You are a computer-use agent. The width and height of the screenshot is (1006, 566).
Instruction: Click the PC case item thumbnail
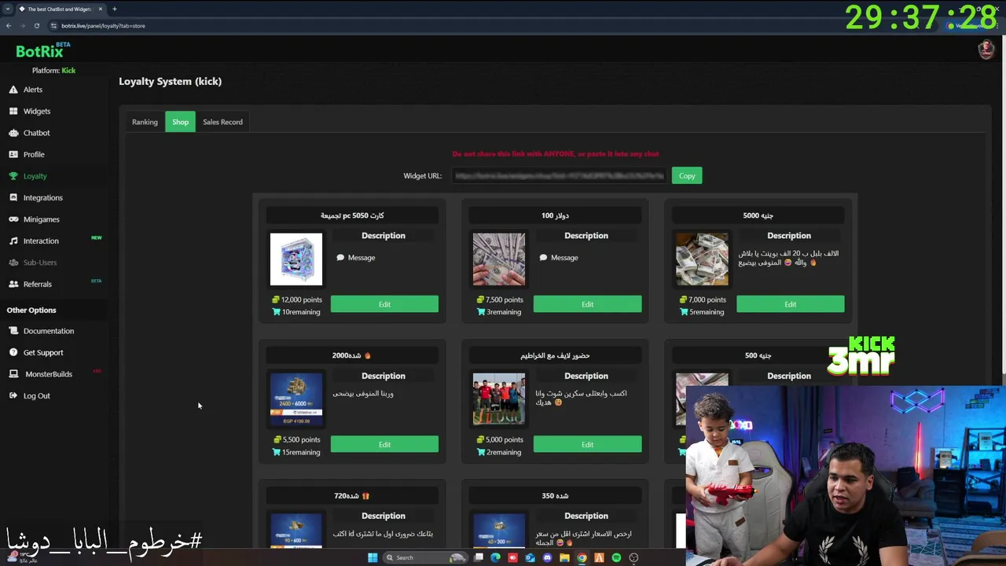[296, 259]
